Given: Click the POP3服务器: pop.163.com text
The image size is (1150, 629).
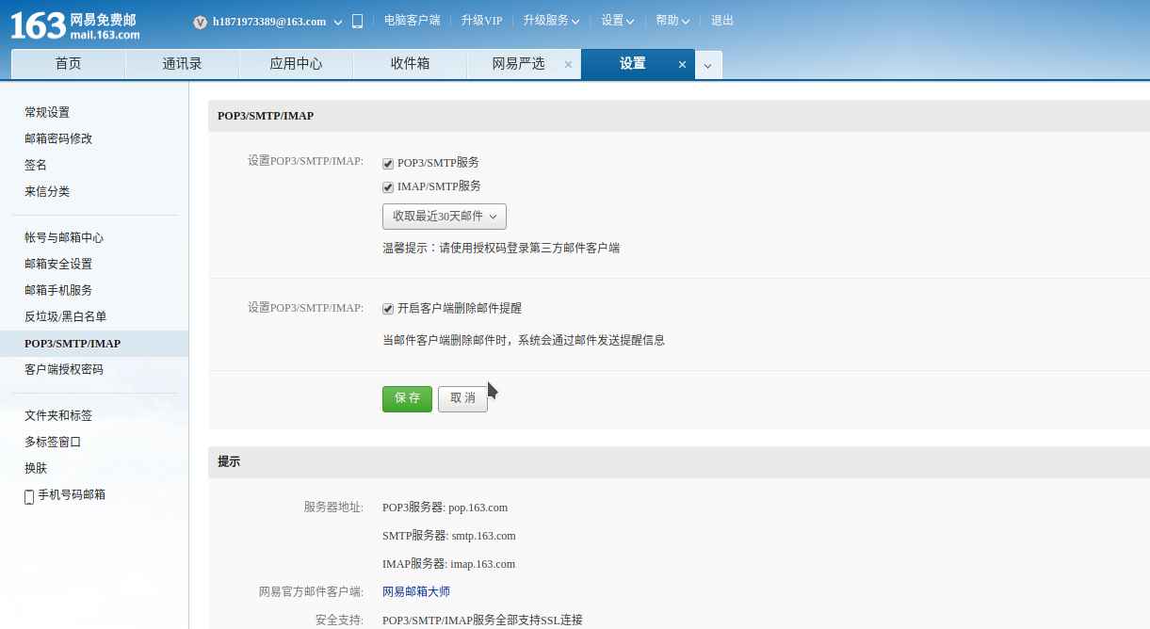Looking at the screenshot, I should point(445,508).
